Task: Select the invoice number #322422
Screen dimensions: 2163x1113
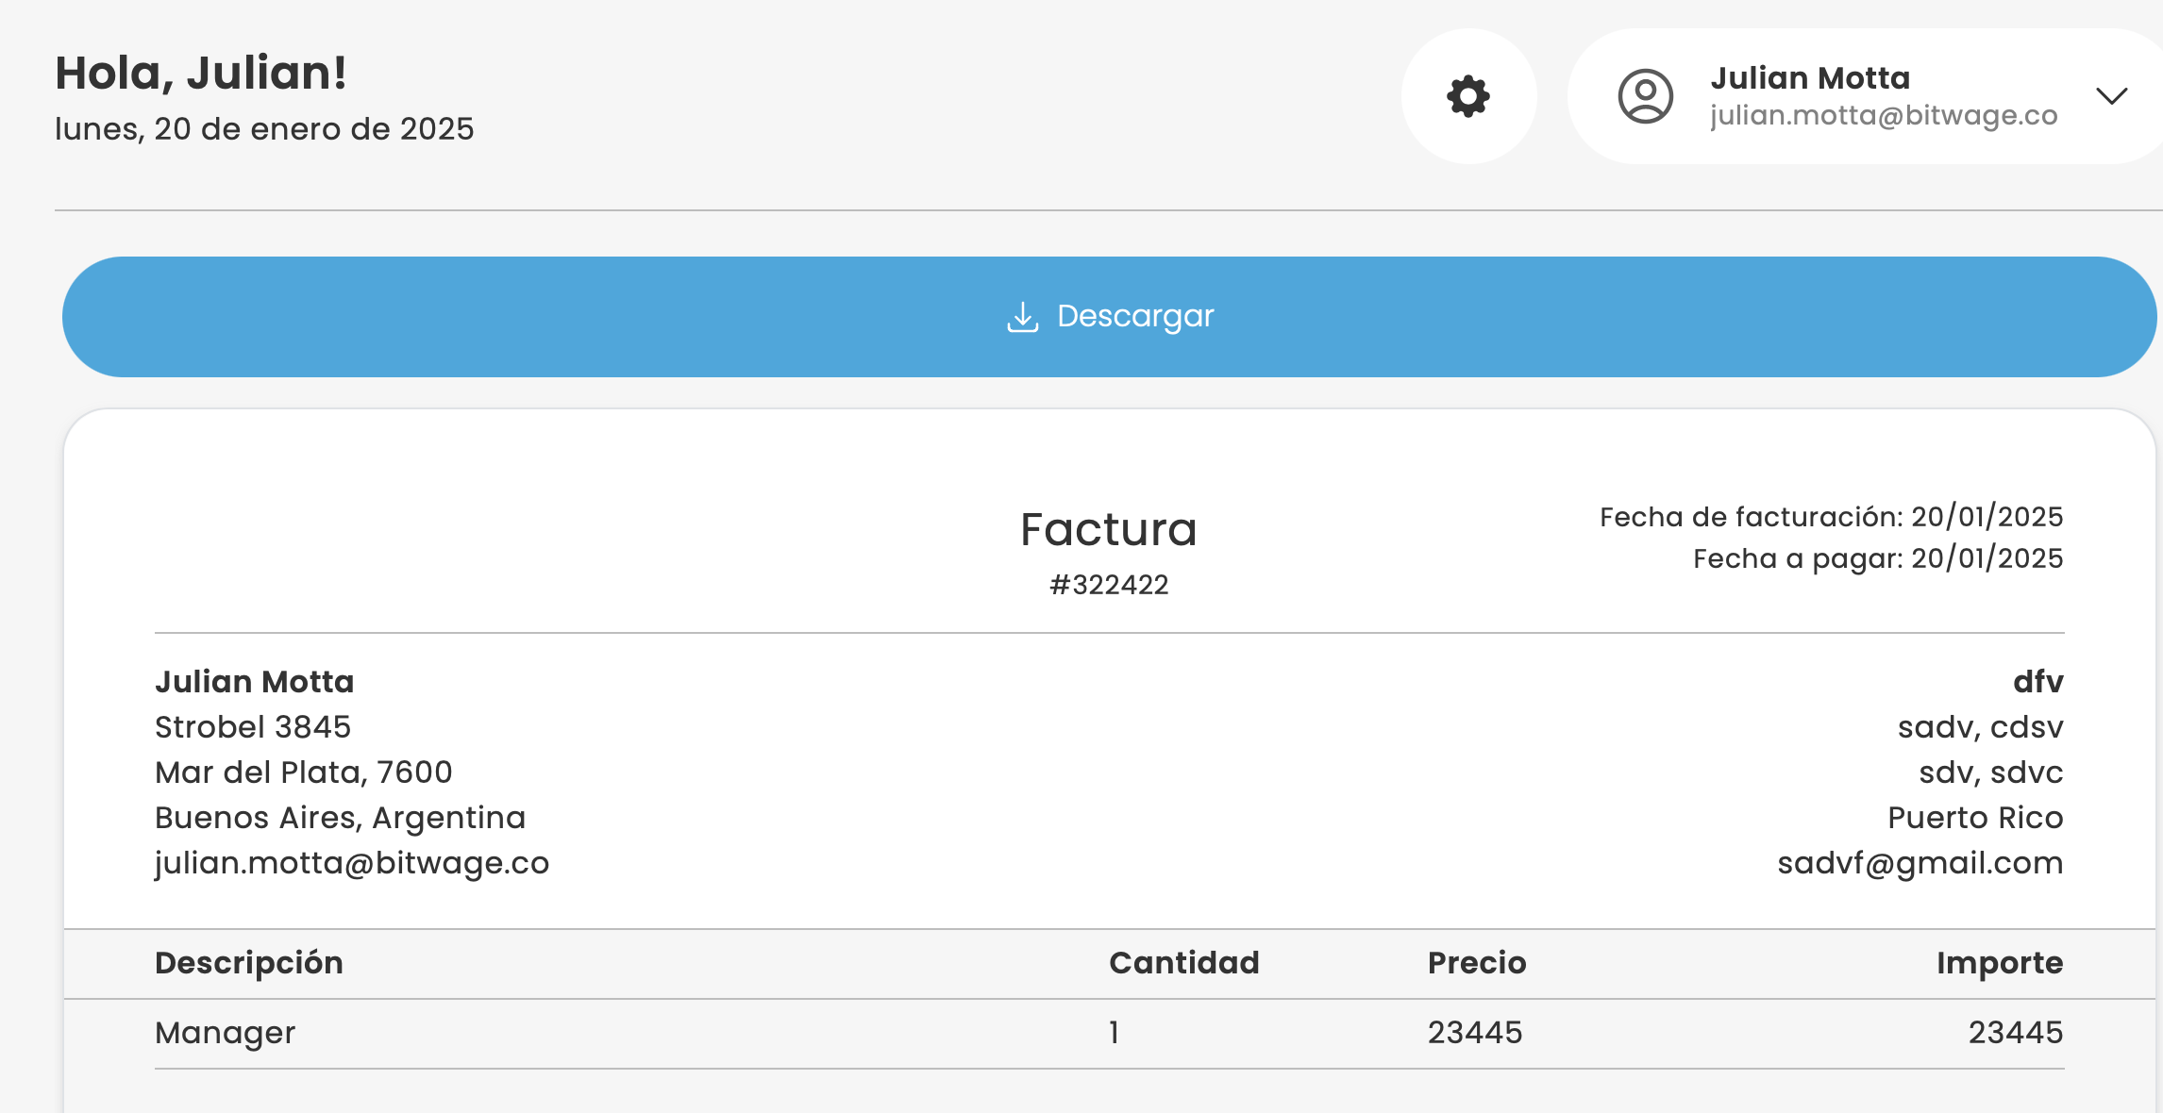Action: (x=1108, y=585)
